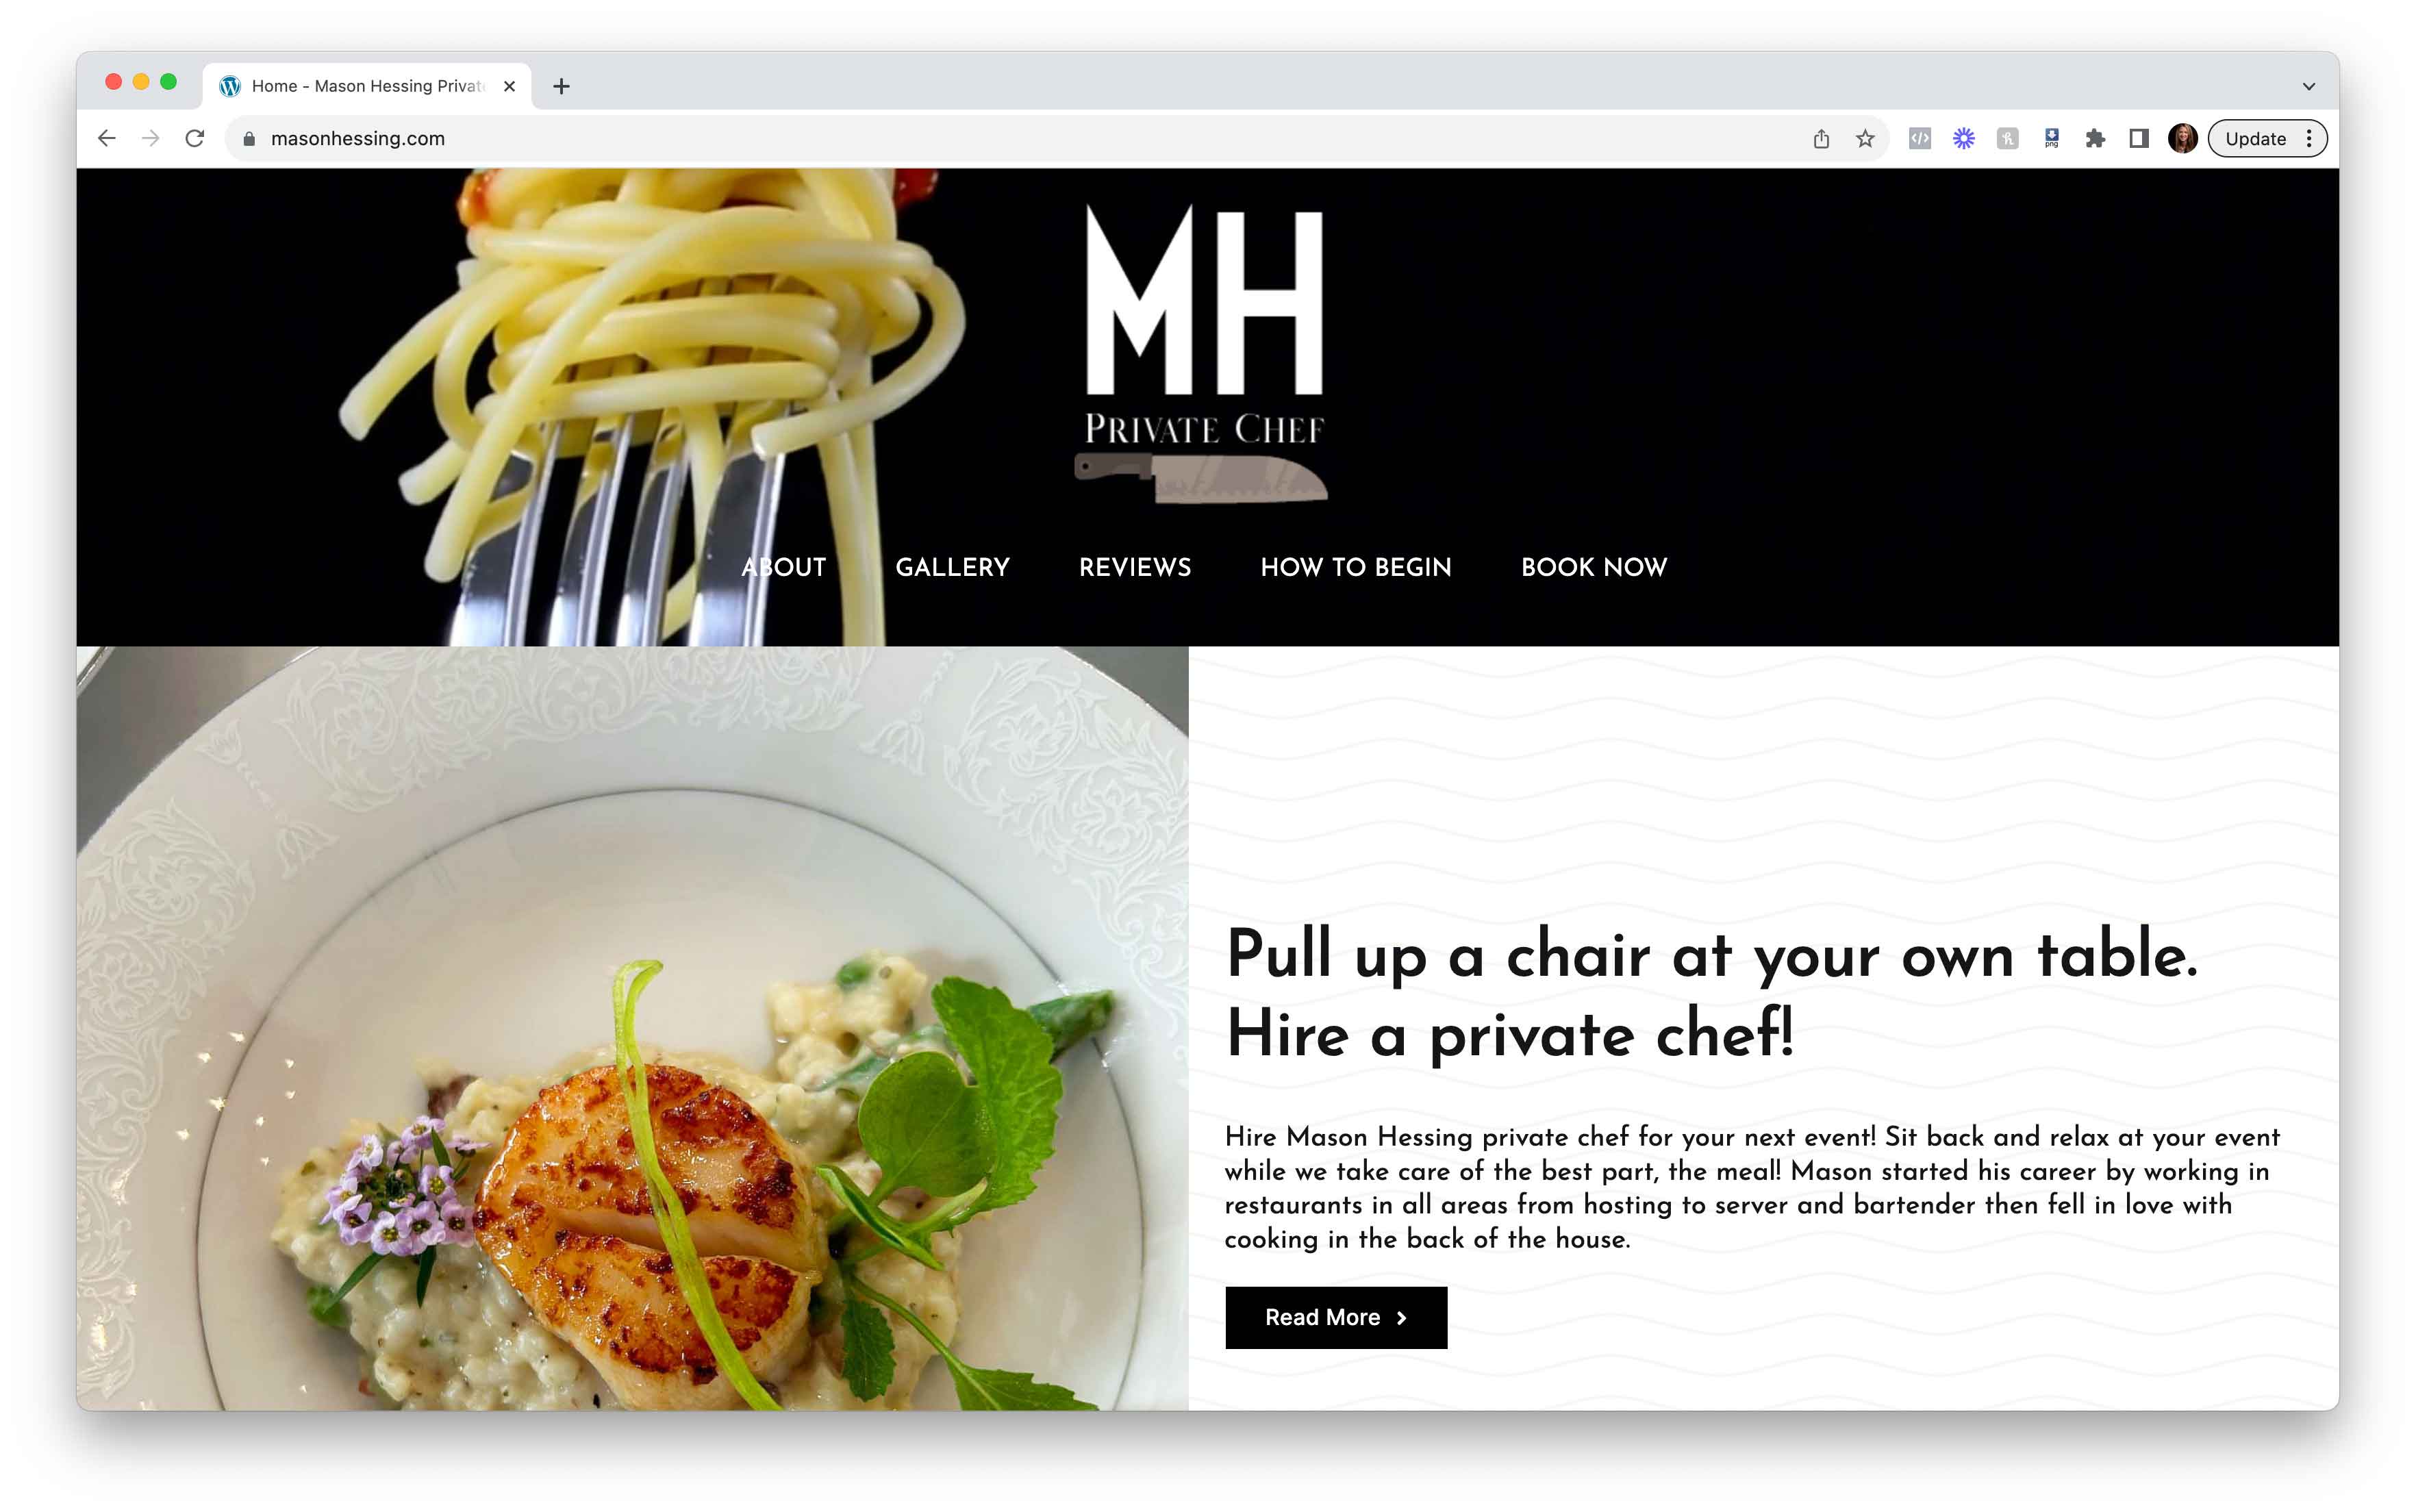Expand the tab search chevron

(2309, 86)
